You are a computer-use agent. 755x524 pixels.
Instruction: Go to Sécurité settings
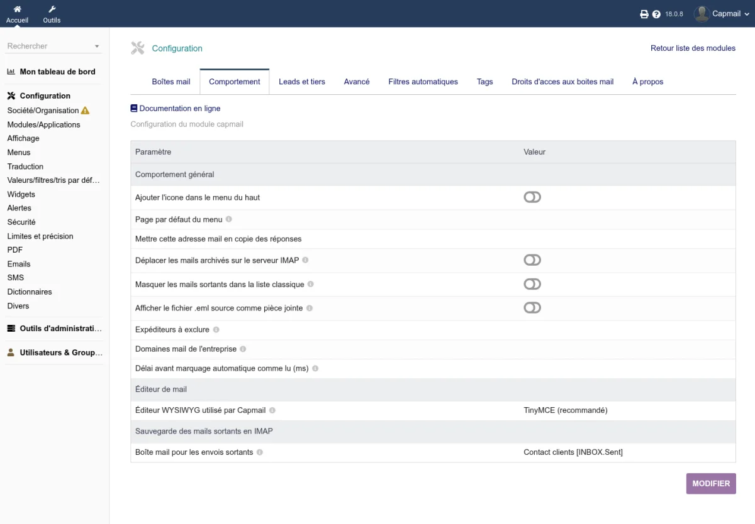coord(21,222)
